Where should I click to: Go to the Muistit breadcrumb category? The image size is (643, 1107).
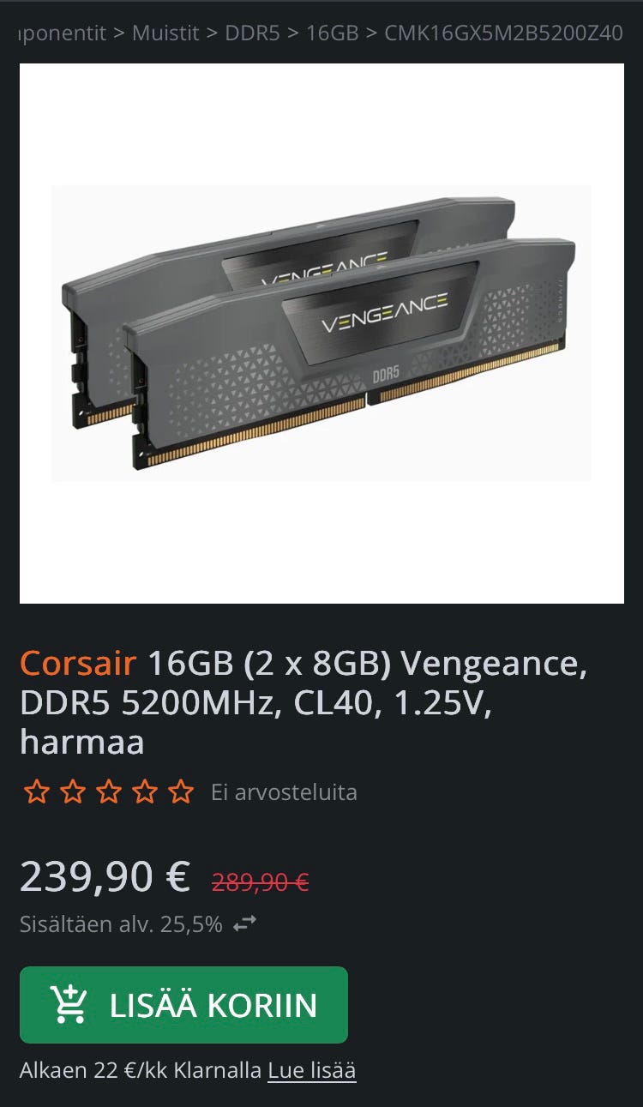pyautogui.click(x=165, y=33)
